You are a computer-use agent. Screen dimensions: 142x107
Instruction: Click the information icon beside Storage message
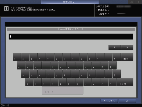6,9
